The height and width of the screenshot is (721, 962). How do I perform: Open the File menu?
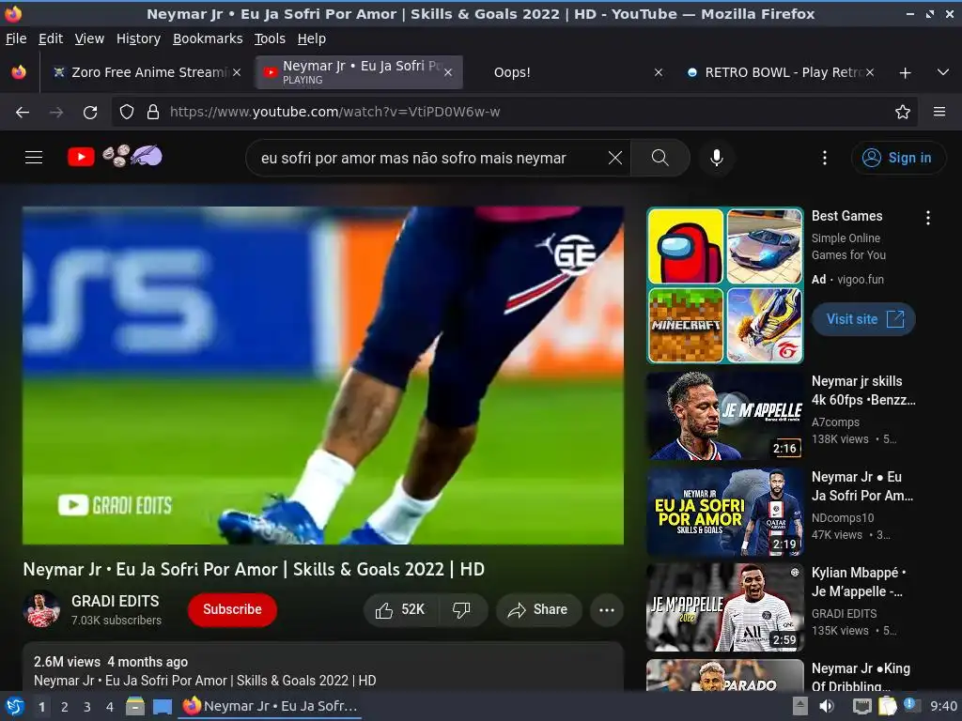click(x=16, y=38)
